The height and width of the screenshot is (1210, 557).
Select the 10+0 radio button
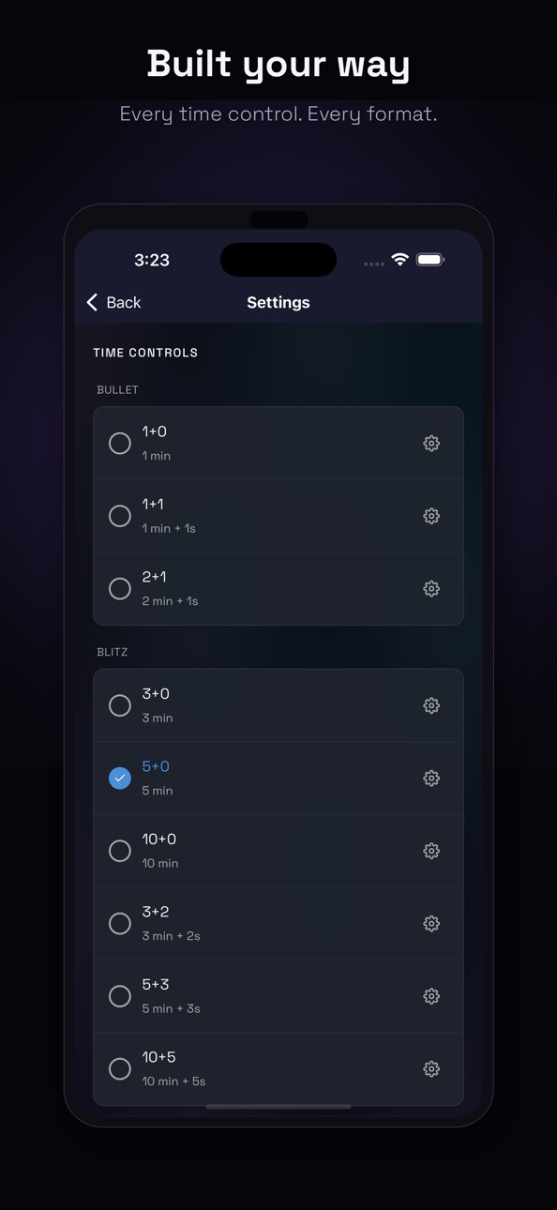point(120,851)
